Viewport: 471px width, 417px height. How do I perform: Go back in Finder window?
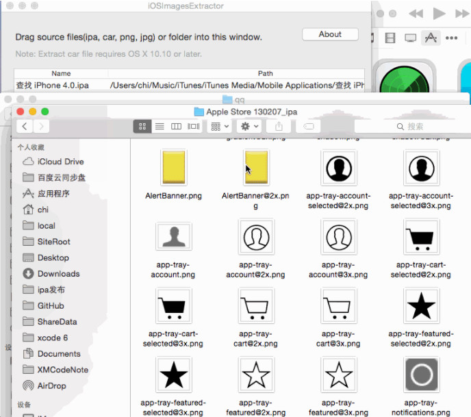click(x=25, y=127)
